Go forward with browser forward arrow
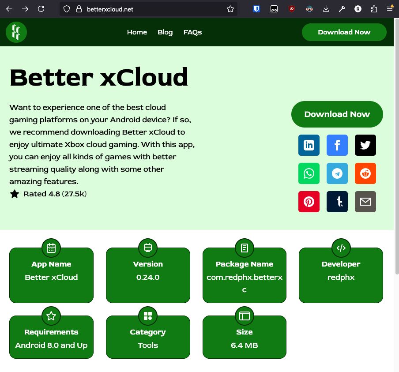The image size is (399, 372). click(x=25, y=9)
